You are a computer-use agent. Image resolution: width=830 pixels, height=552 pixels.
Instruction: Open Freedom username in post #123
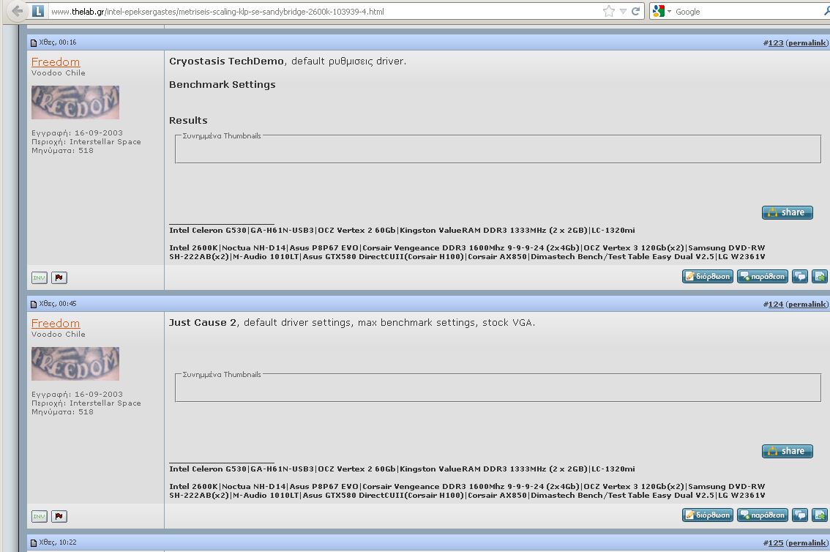(56, 62)
